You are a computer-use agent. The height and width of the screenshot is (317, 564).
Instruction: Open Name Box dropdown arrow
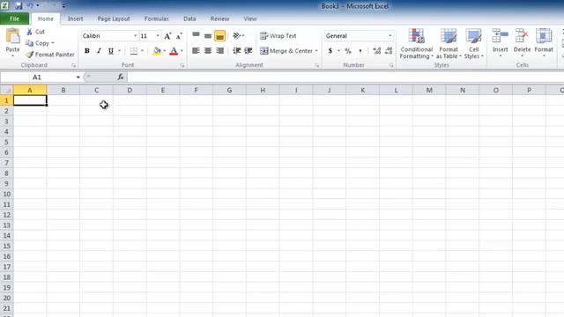tap(78, 77)
